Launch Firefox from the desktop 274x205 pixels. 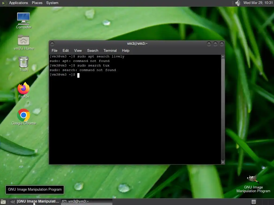[24, 90]
